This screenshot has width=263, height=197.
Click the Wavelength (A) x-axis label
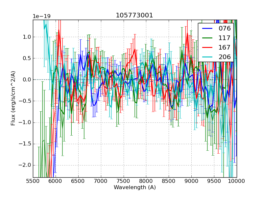[135, 187]
